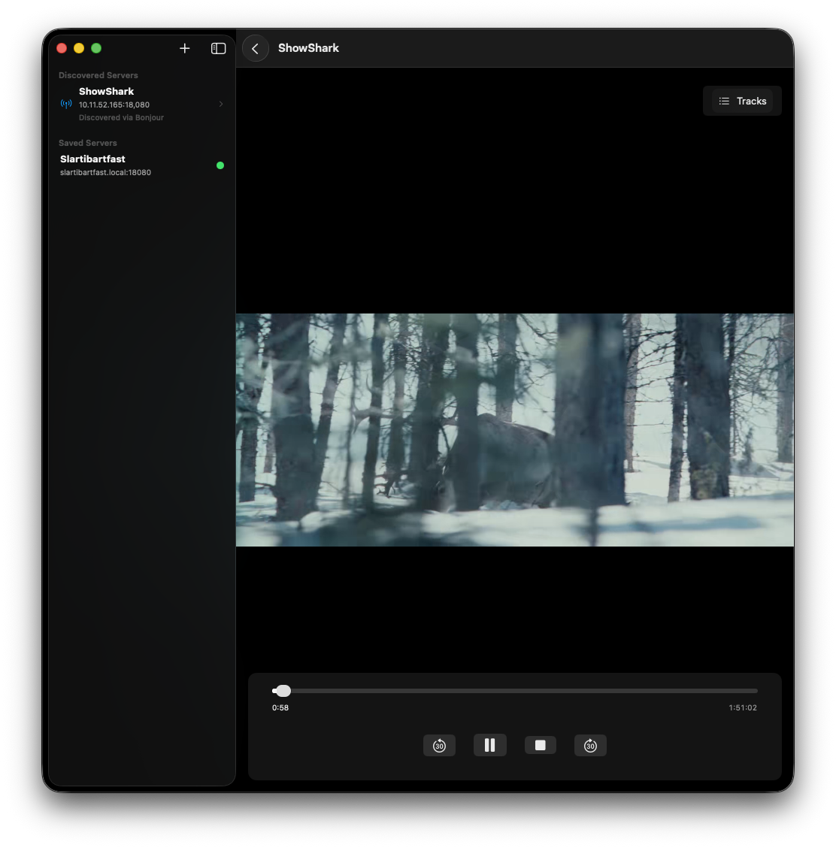Minimize the window with yellow button
The width and height of the screenshot is (836, 848).
[79, 48]
